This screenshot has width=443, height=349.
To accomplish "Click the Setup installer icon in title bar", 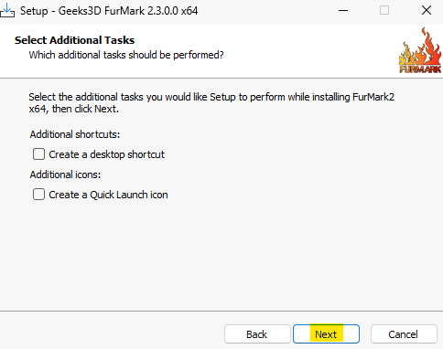I will point(6,10).
